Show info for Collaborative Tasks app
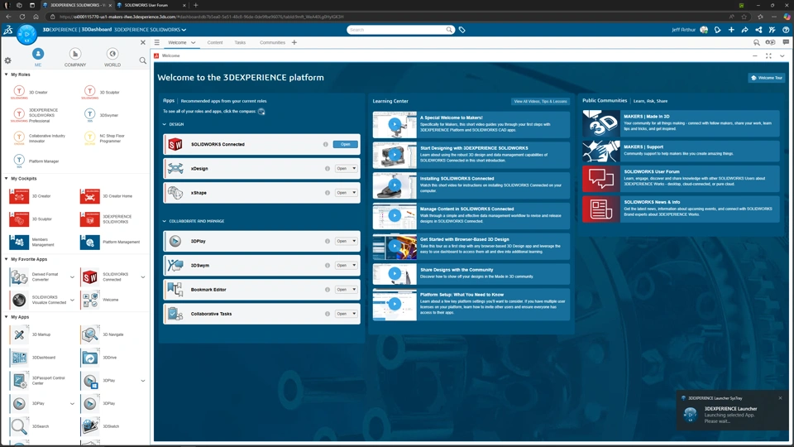 328,314
